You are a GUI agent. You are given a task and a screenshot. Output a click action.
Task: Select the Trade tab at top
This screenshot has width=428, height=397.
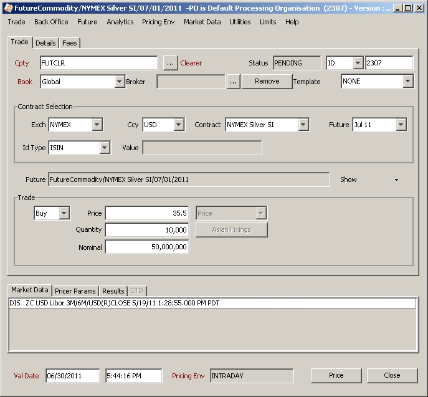click(x=20, y=42)
